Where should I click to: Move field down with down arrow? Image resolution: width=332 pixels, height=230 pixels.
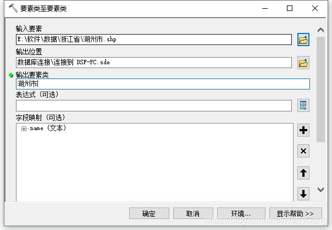(x=303, y=194)
